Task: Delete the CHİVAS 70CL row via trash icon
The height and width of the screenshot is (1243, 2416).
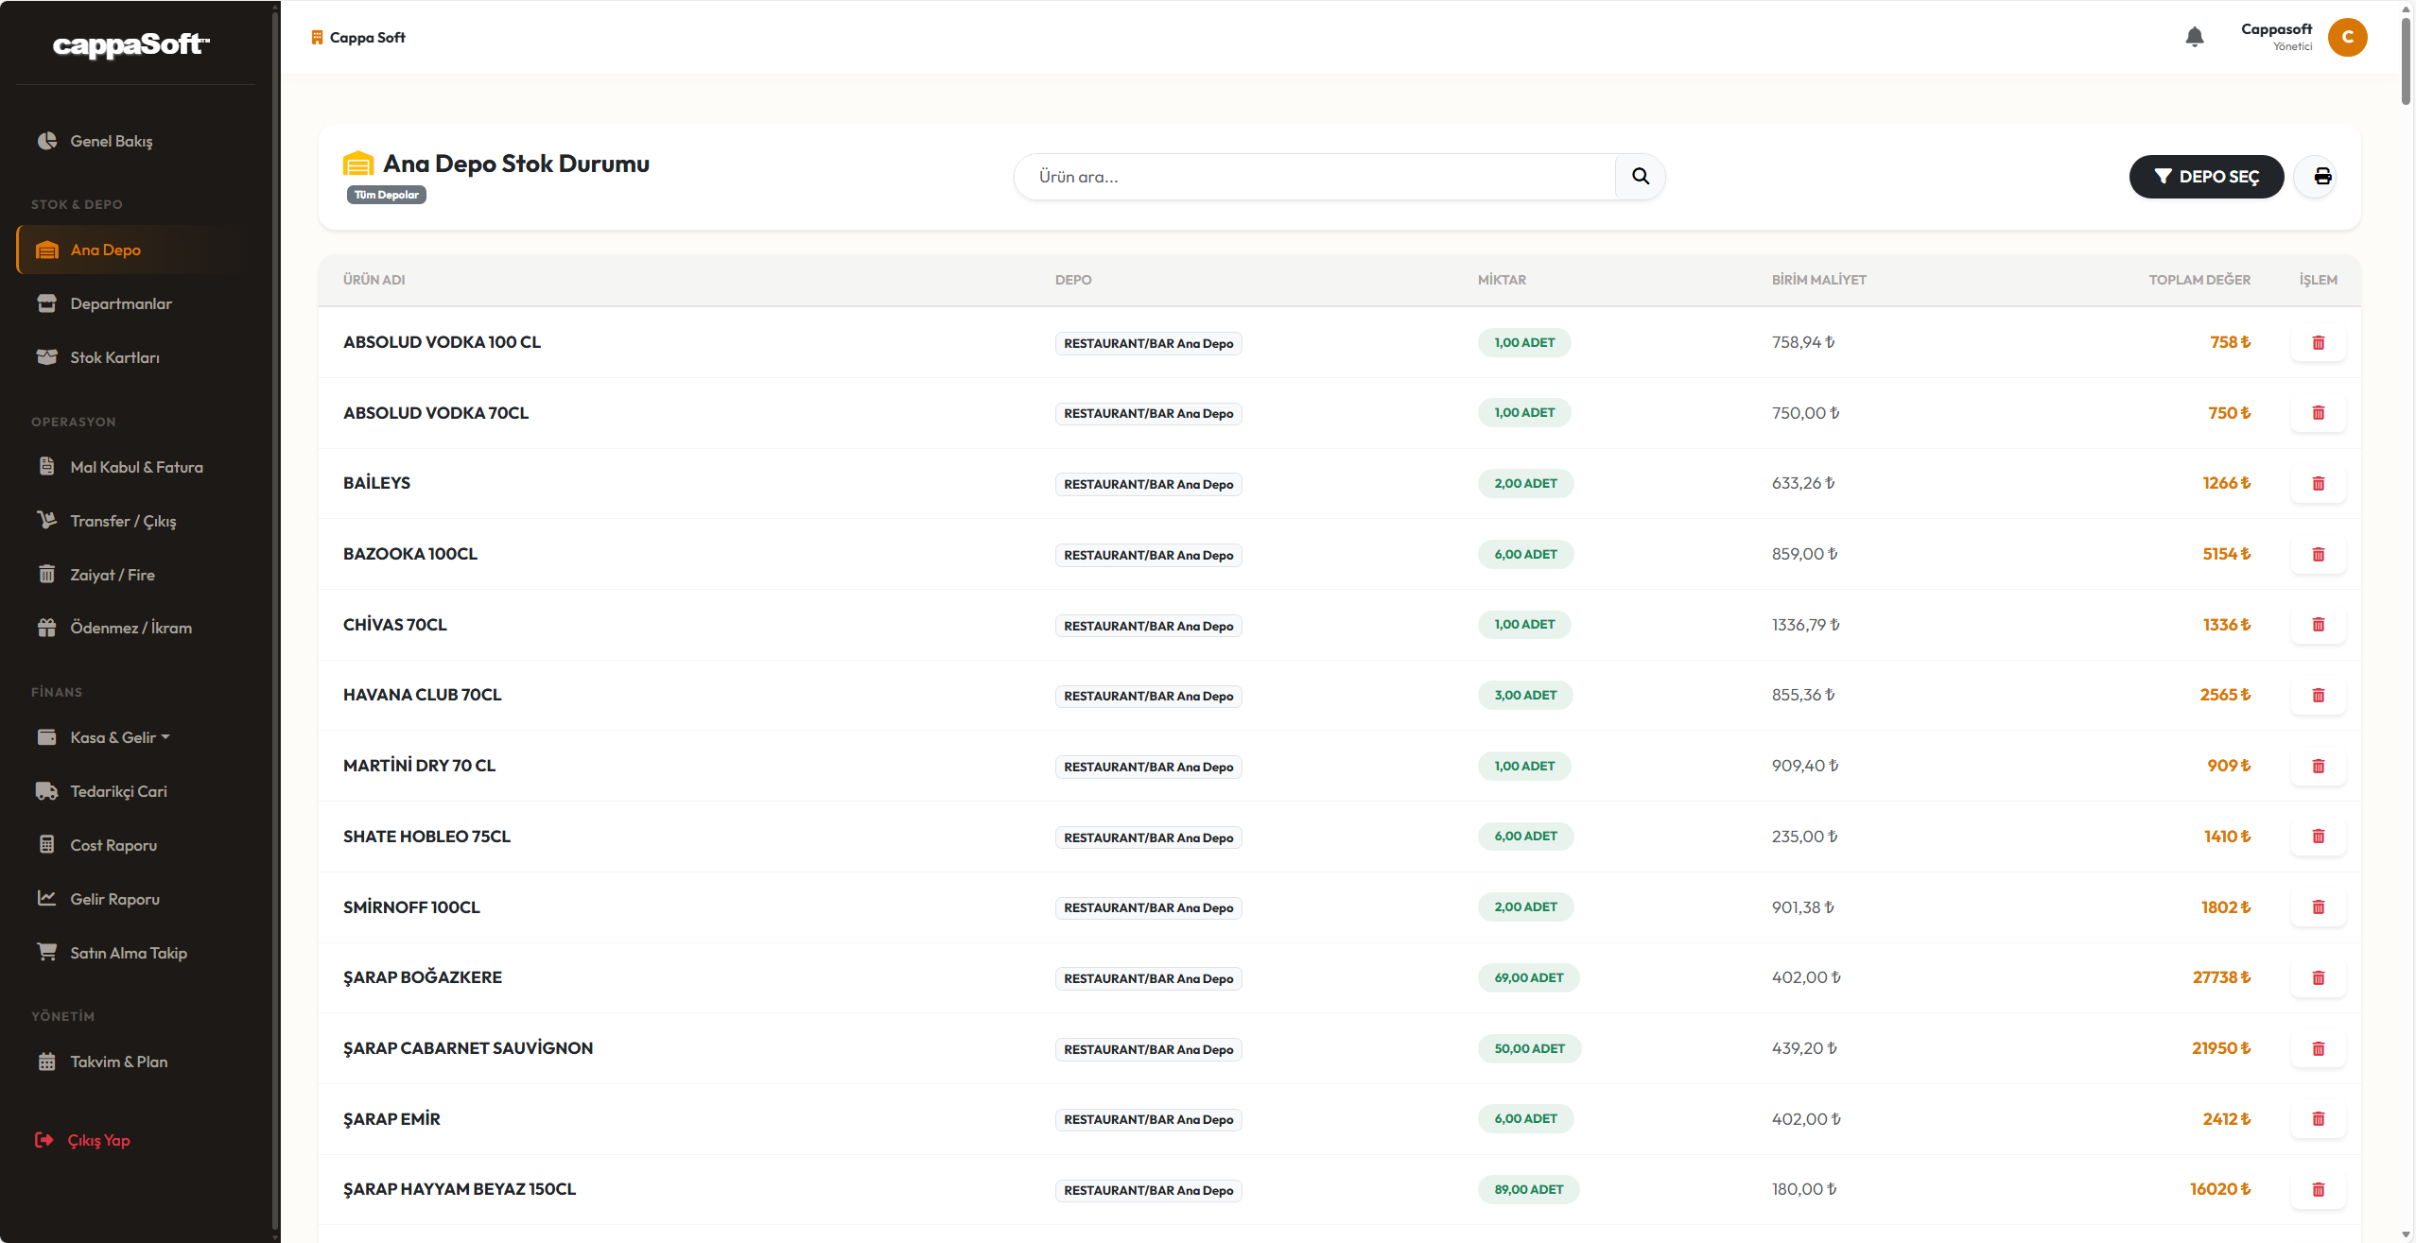Action: pyautogui.click(x=2318, y=625)
